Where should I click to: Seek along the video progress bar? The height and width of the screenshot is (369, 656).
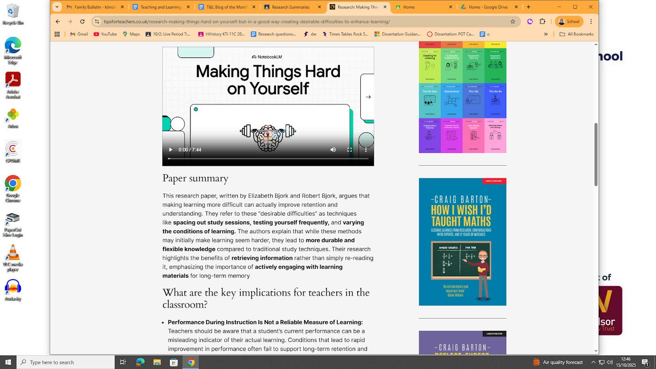(x=268, y=159)
